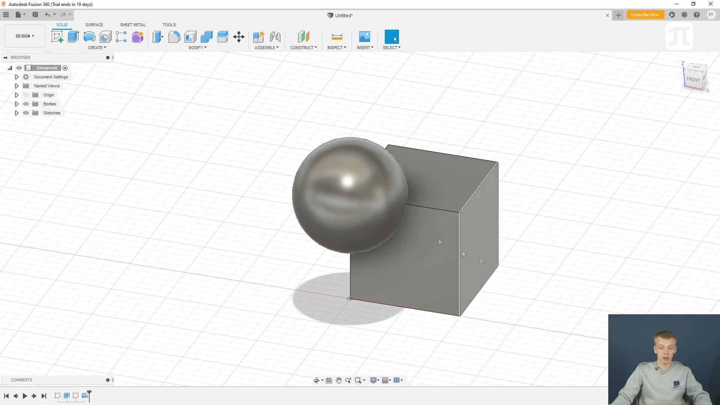Screen dimensions: 720x405
Task: Close the Untitled document tab
Action: [x=607, y=15]
